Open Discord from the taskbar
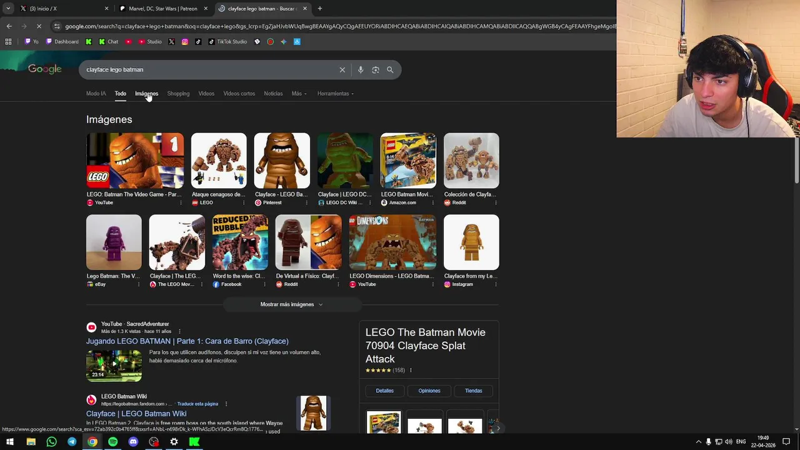 click(x=133, y=442)
